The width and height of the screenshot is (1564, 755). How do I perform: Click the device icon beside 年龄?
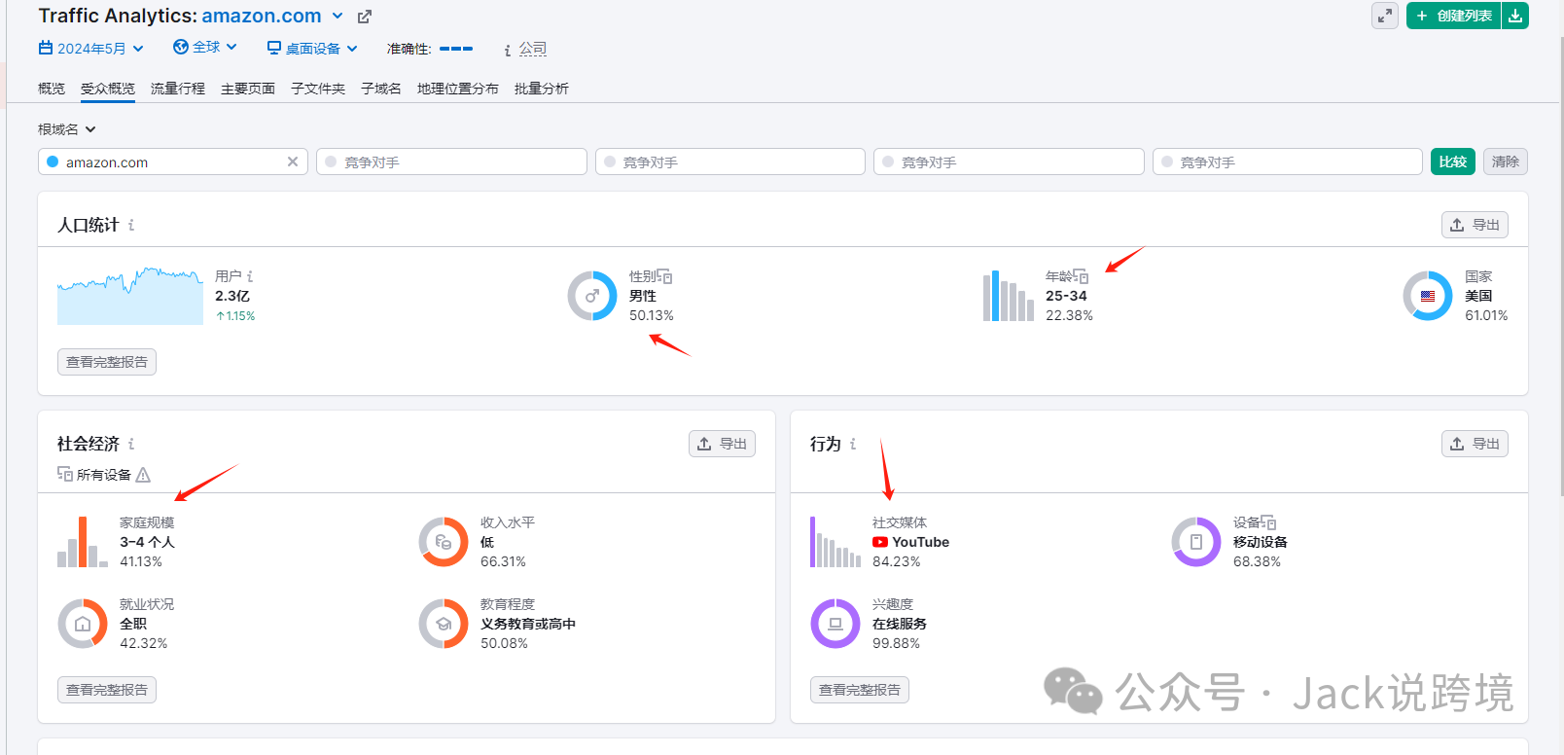coord(1081,276)
